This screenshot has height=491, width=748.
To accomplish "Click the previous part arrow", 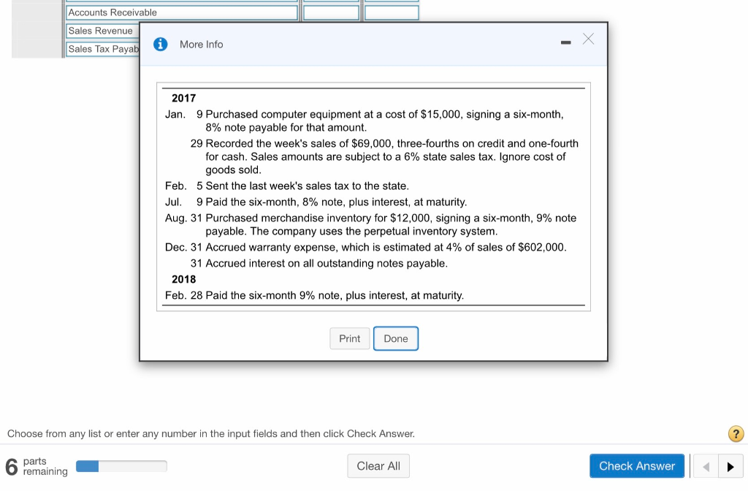I will 705,465.
